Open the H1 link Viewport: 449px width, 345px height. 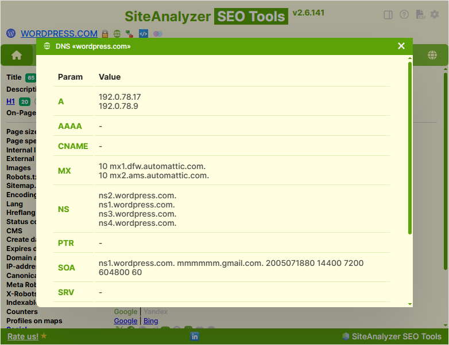(10, 101)
